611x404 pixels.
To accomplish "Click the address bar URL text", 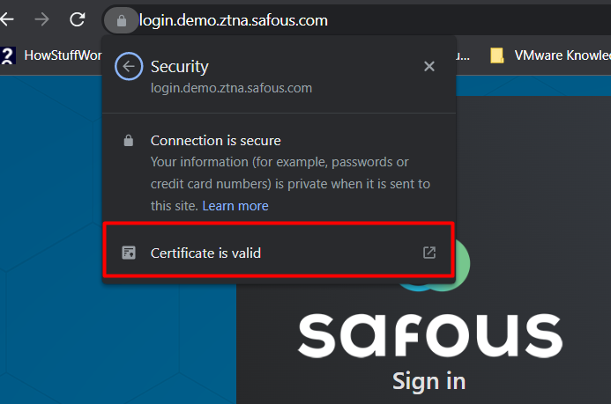I will 234,19.
